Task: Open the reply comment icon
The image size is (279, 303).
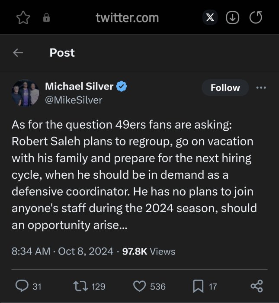Action: (x=22, y=286)
